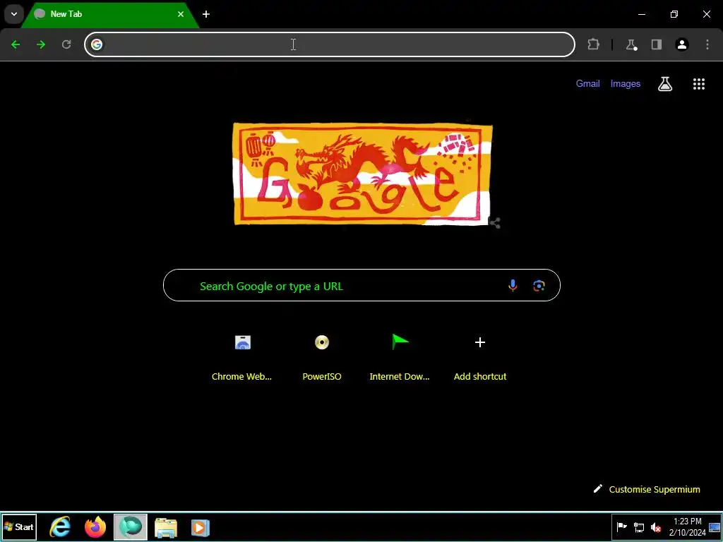Viewport: 723px width, 542px height.
Task: Click the taskbar clock showing 1:23 PM
Action: [x=687, y=526]
